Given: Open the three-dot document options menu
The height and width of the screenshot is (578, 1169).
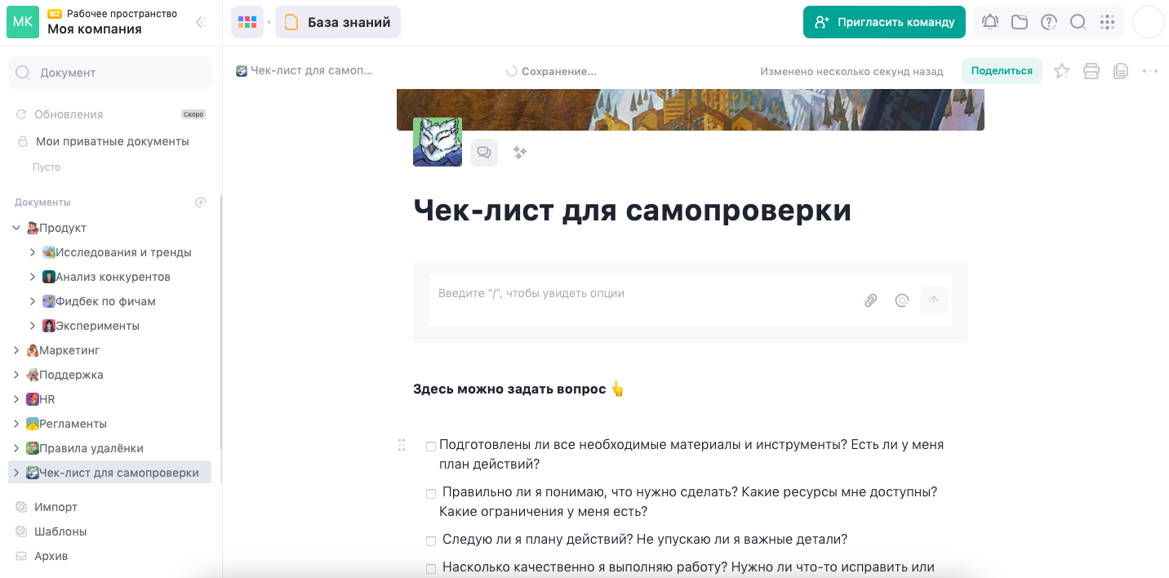Looking at the screenshot, I should (x=1149, y=71).
